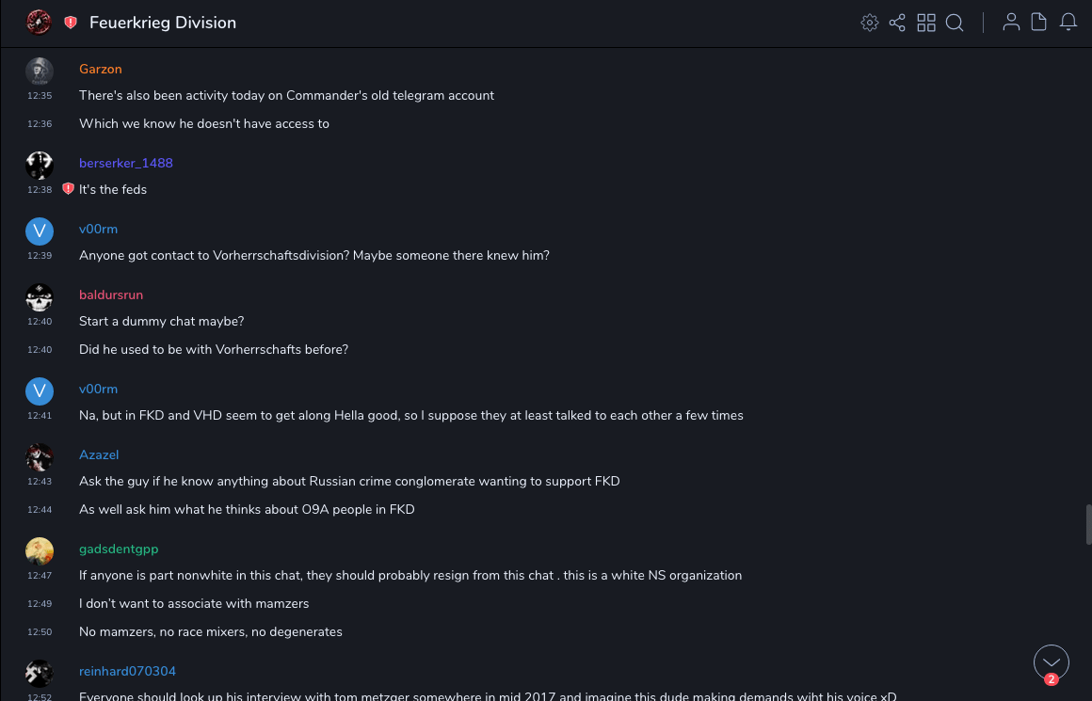Click the red shield badge beside the chat title
The height and width of the screenshot is (701, 1092).
tap(71, 23)
